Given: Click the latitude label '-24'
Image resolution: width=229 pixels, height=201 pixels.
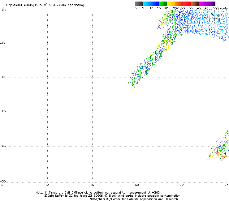Looking at the screenshot, I should pyautogui.click(x=3, y=77).
